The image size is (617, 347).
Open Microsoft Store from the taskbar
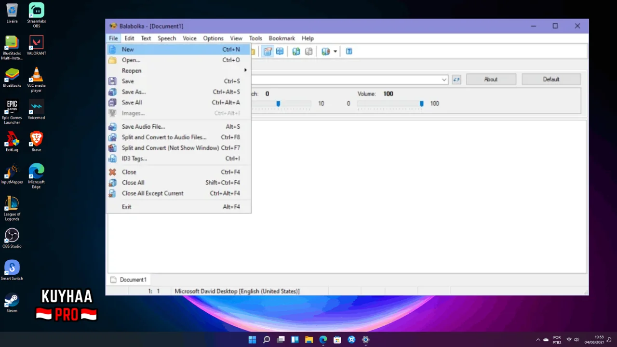337,340
